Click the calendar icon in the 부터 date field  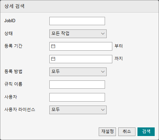pos(53,46)
